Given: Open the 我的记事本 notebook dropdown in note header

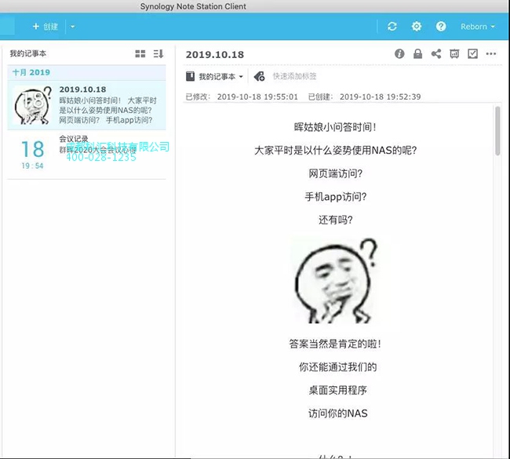Looking at the screenshot, I should click(215, 77).
